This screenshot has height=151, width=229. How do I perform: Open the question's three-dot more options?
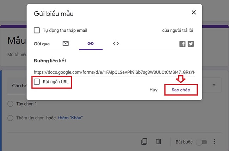(214, 142)
